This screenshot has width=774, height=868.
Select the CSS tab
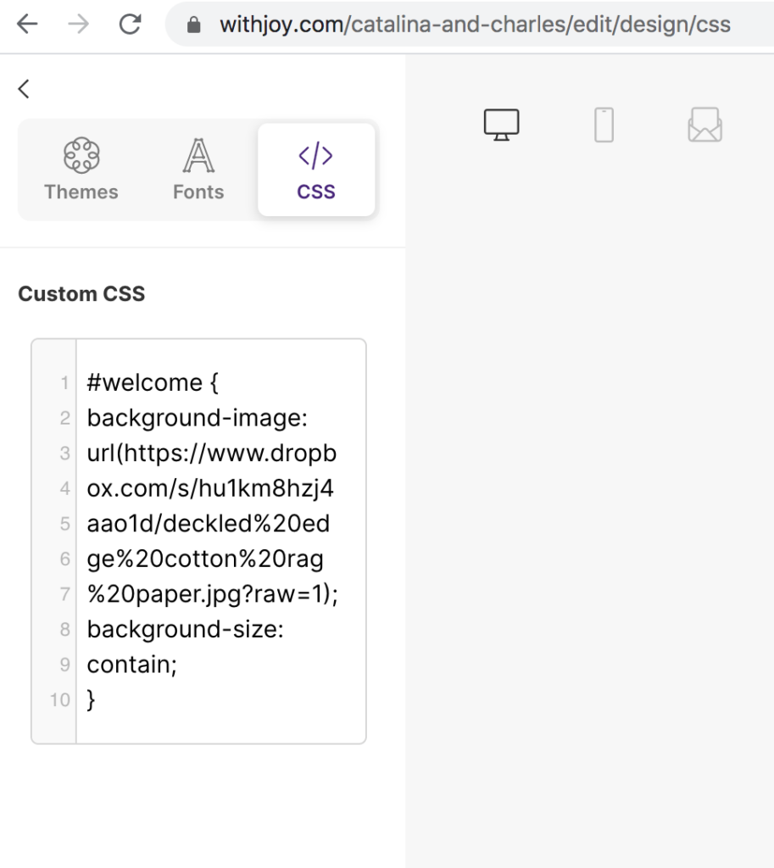point(316,170)
